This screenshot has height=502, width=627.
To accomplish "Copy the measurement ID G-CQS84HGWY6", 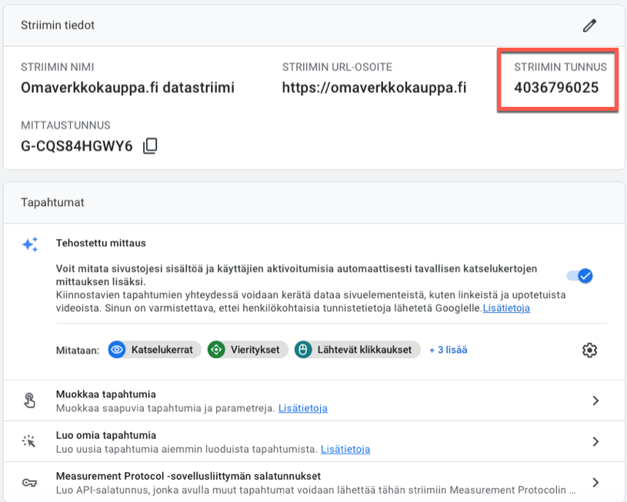I will pyautogui.click(x=151, y=145).
